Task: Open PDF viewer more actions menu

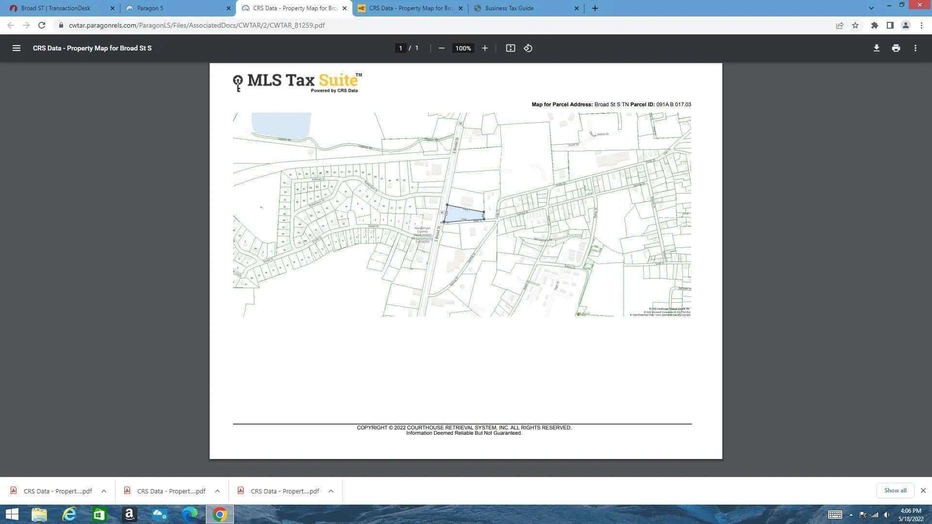Action: 915,48
